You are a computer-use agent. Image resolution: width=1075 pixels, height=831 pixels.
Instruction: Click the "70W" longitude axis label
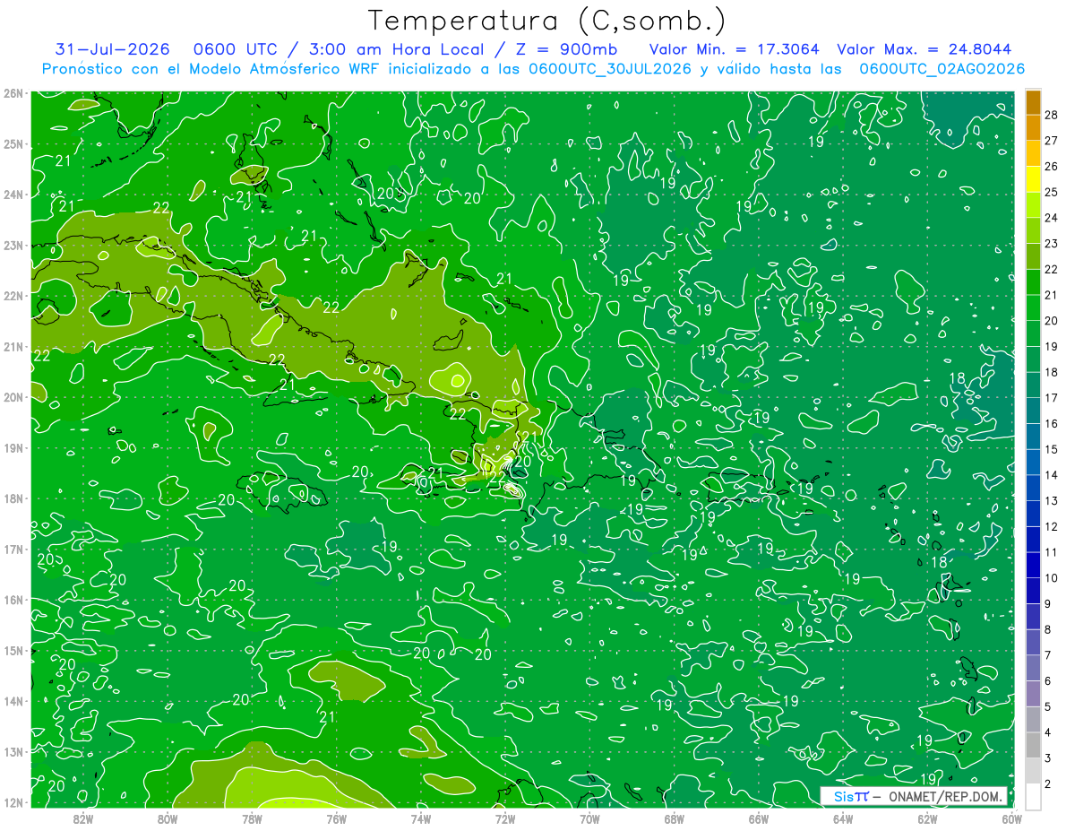pos(589,818)
